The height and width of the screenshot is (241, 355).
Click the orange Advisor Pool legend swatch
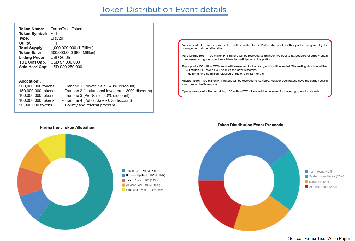click(124, 185)
